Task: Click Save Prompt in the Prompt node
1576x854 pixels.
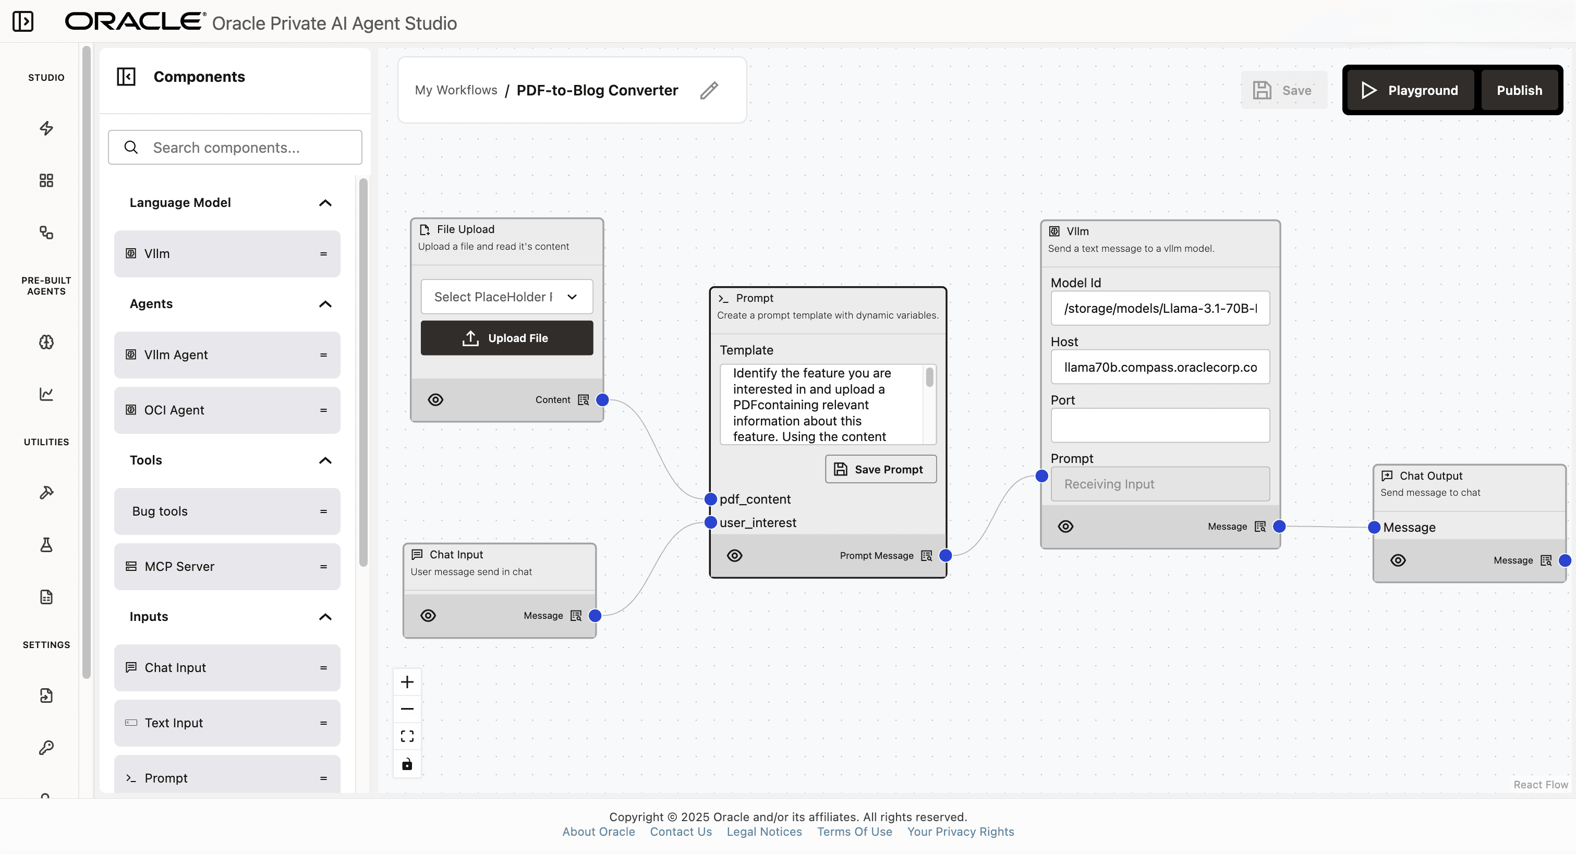Action: (880, 469)
